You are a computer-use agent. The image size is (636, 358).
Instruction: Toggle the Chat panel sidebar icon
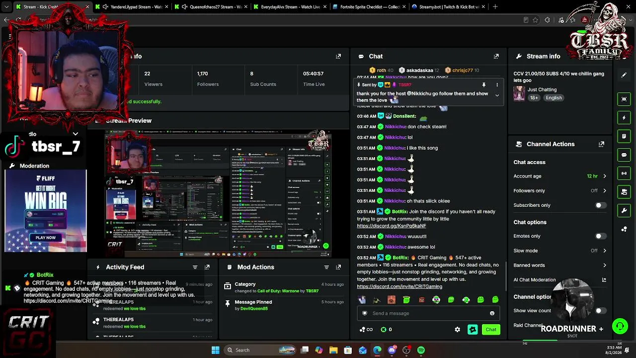(624, 155)
